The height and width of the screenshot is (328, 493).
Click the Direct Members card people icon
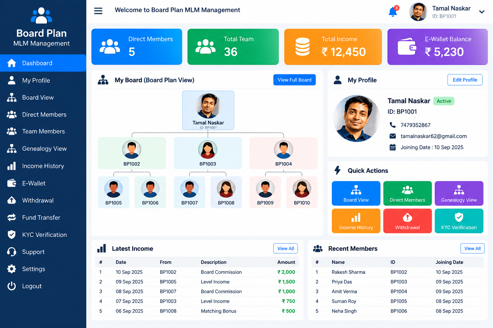pyautogui.click(x=110, y=47)
